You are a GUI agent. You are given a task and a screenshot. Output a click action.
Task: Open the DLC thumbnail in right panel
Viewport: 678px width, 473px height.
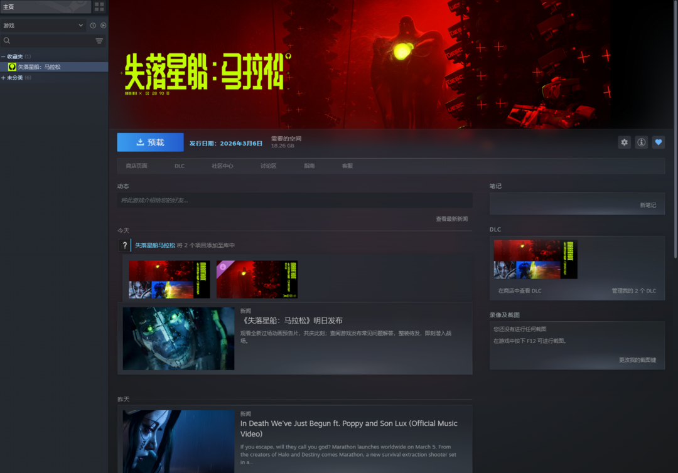coord(535,259)
